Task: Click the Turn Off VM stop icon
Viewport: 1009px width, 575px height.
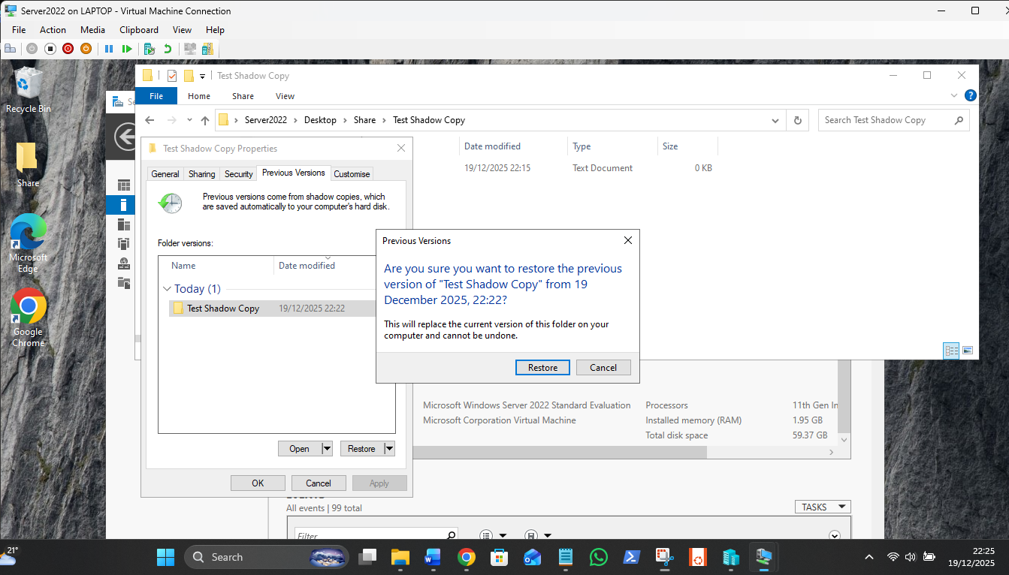Action: click(50, 49)
